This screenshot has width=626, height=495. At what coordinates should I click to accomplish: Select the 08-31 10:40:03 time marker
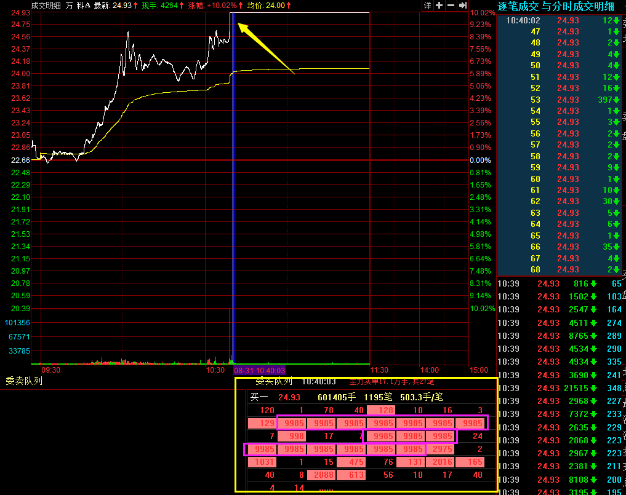(259, 370)
